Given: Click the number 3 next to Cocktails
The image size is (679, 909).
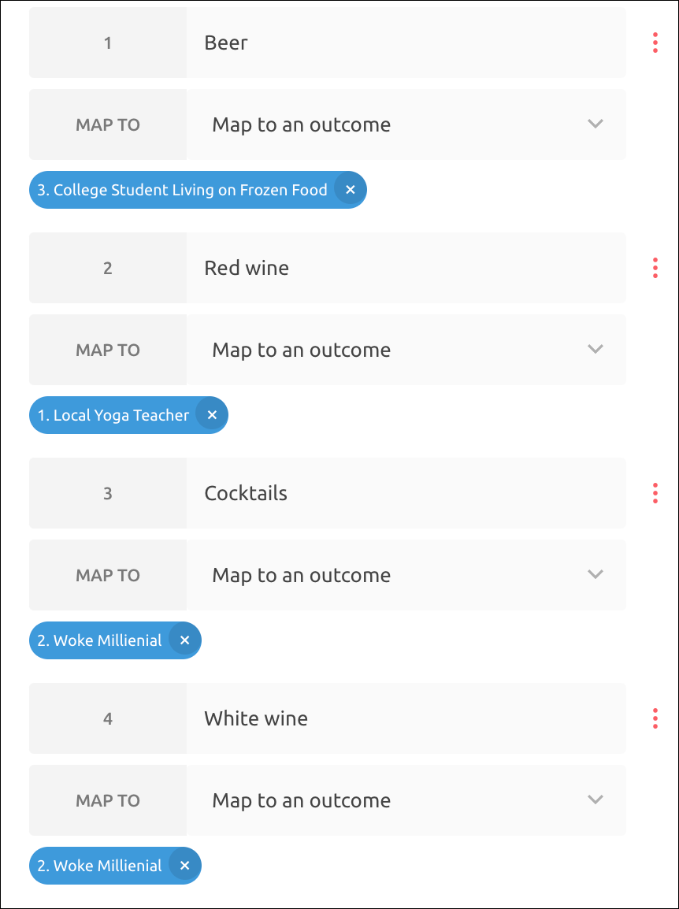Looking at the screenshot, I should pos(108,493).
